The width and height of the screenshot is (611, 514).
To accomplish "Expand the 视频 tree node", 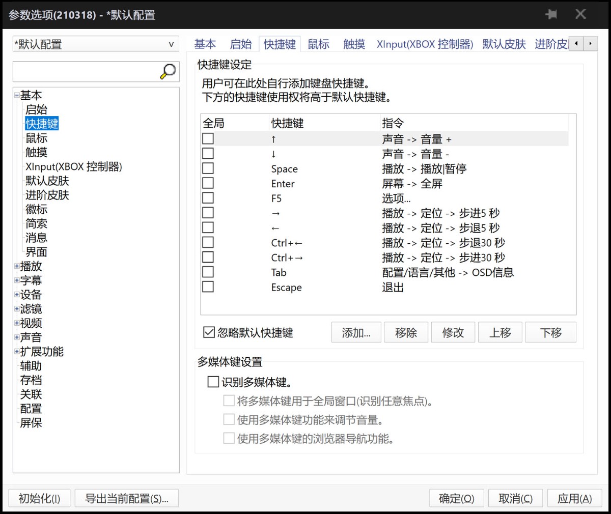I will click(x=17, y=323).
